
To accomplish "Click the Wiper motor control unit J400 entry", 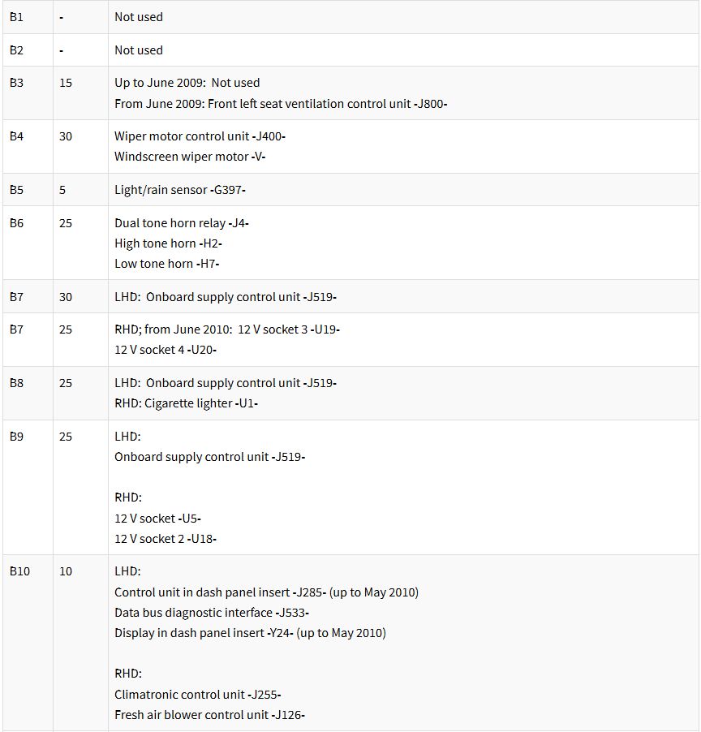I will [200, 136].
